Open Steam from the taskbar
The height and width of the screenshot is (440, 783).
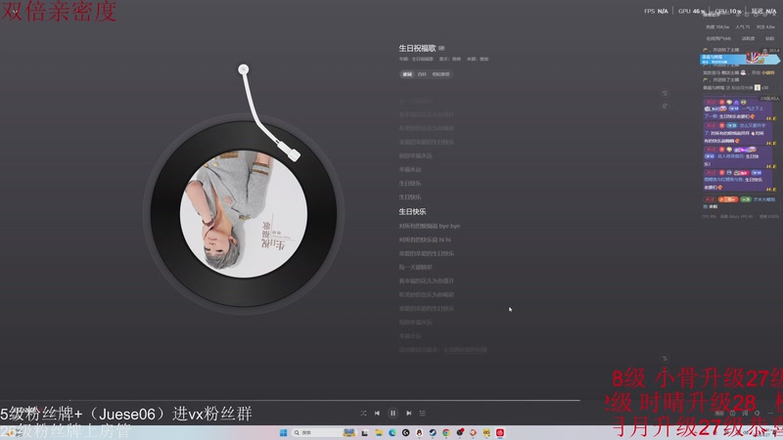pyautogui.click(x=433, y=432)
